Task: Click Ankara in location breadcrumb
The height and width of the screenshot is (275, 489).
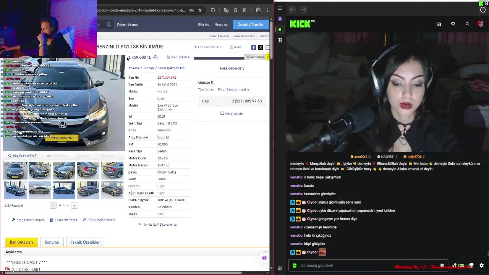Action: [x=134, y=68]
